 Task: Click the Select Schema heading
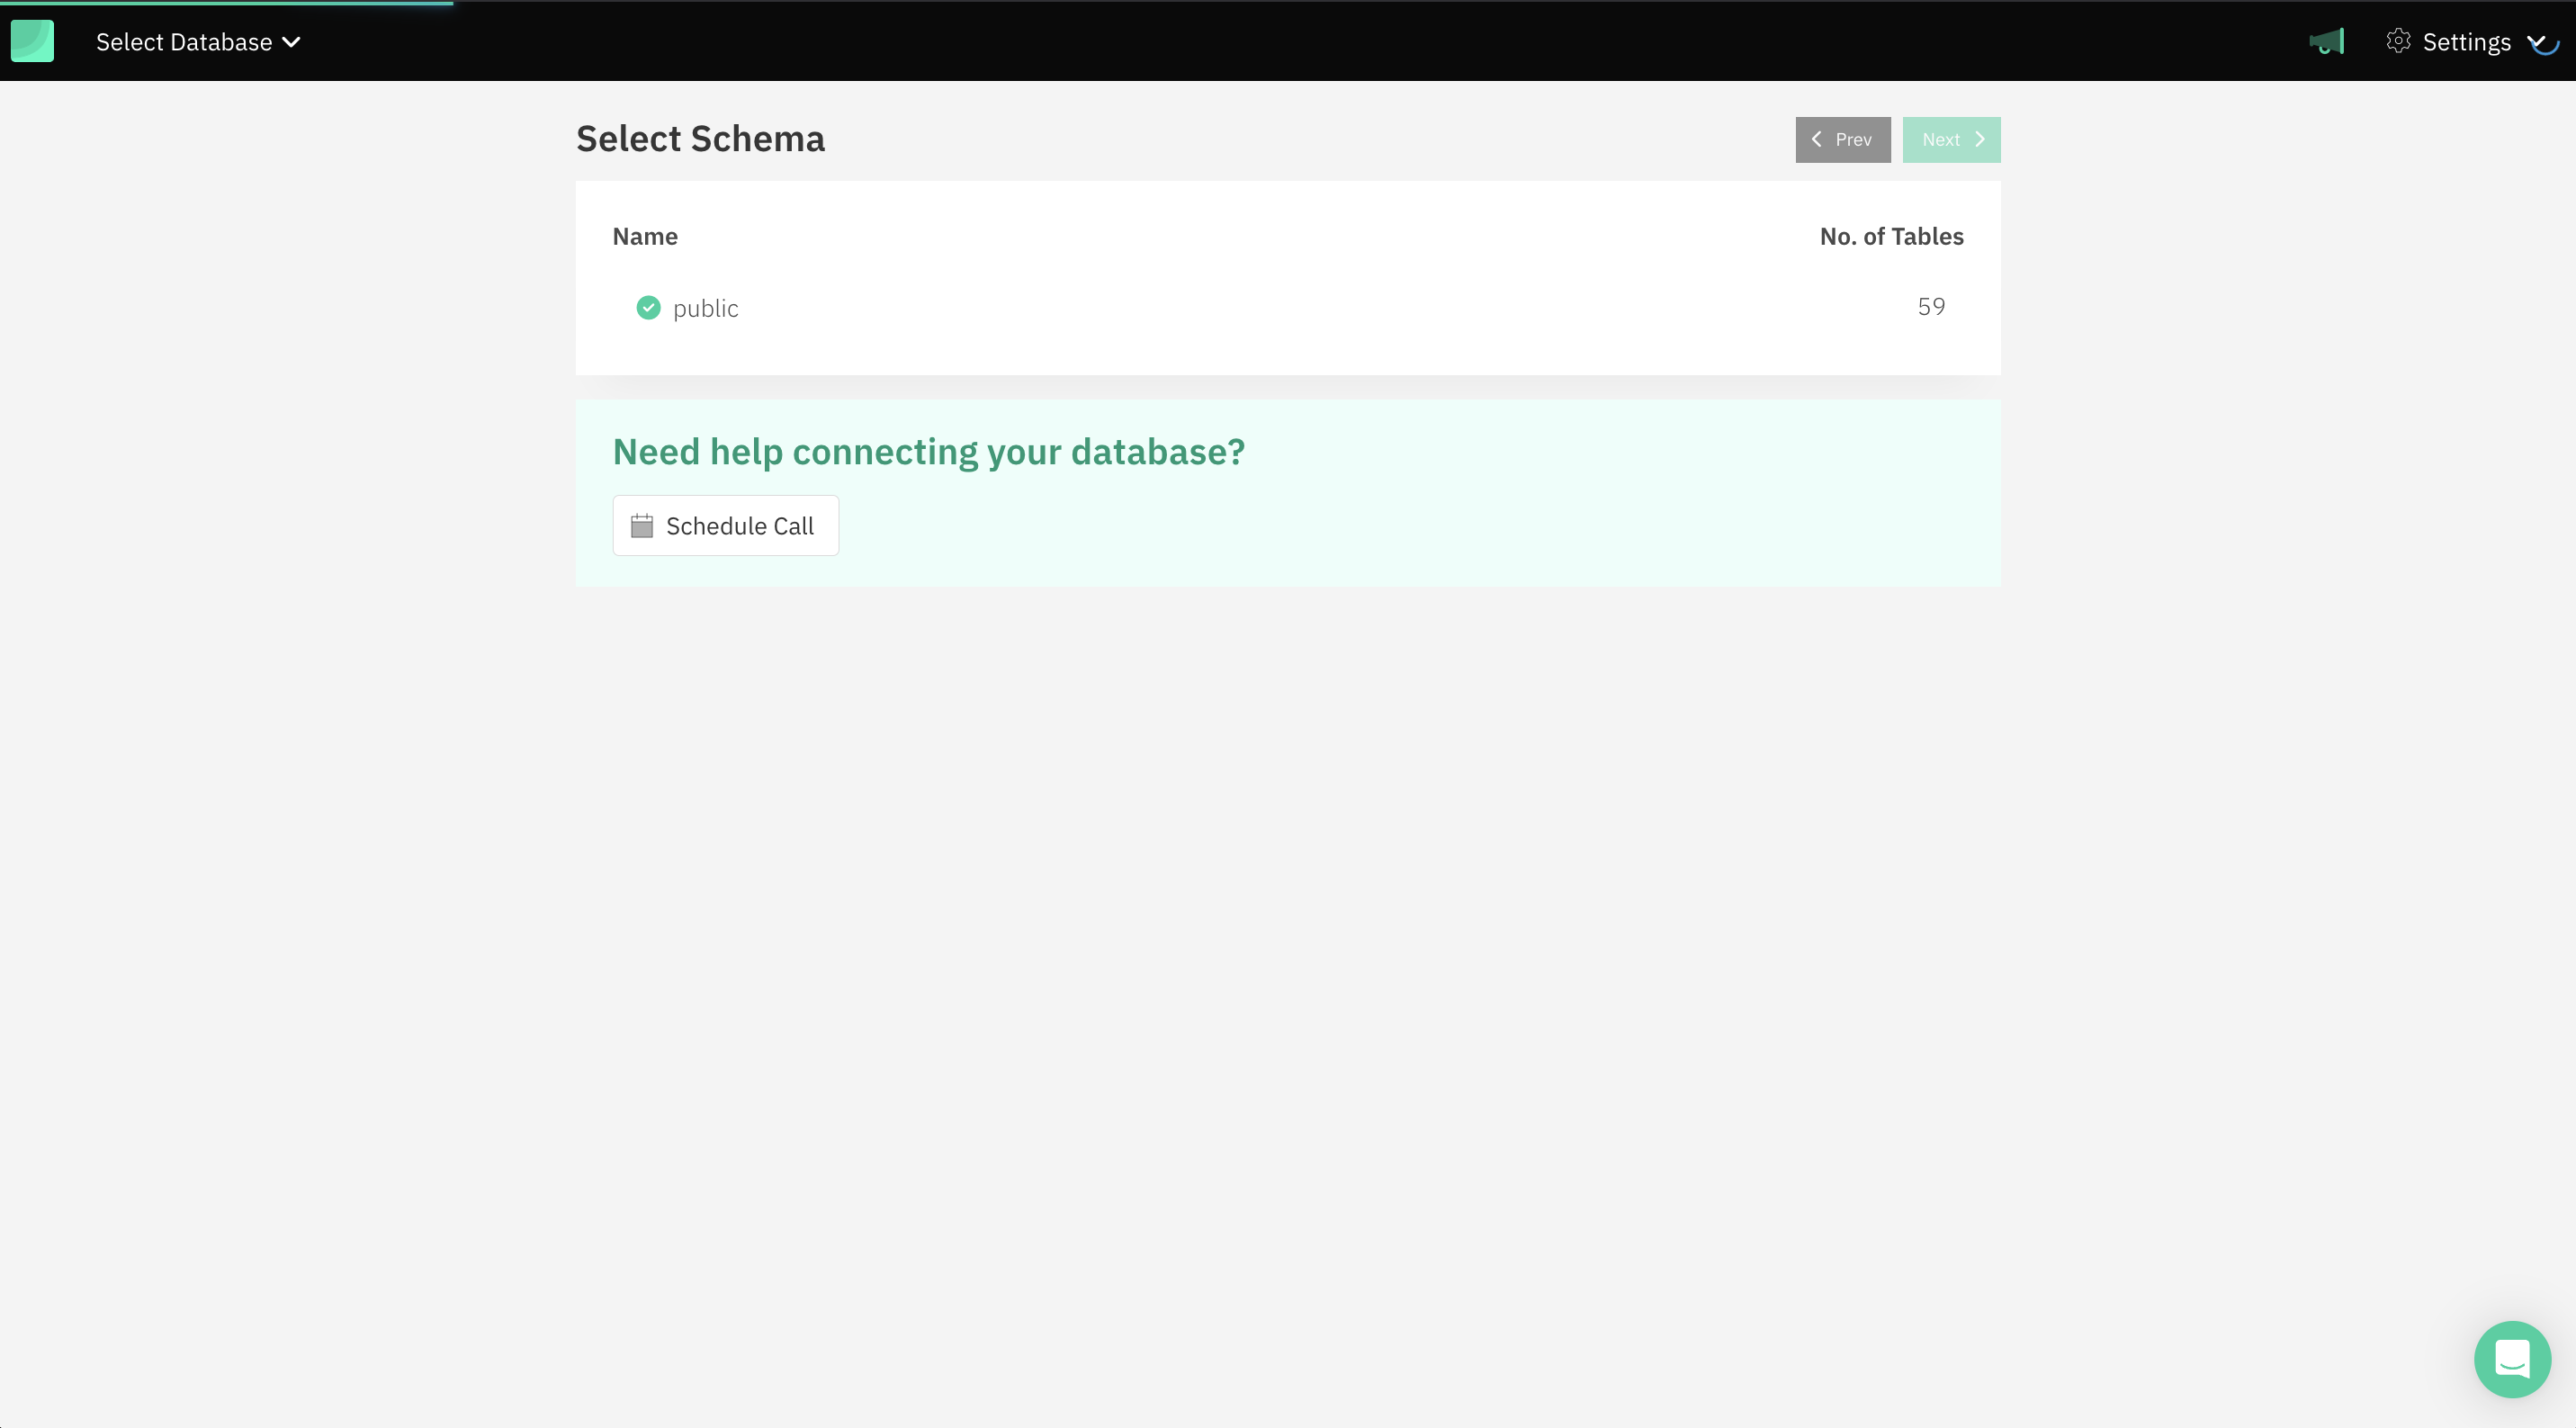coord(700,138)
